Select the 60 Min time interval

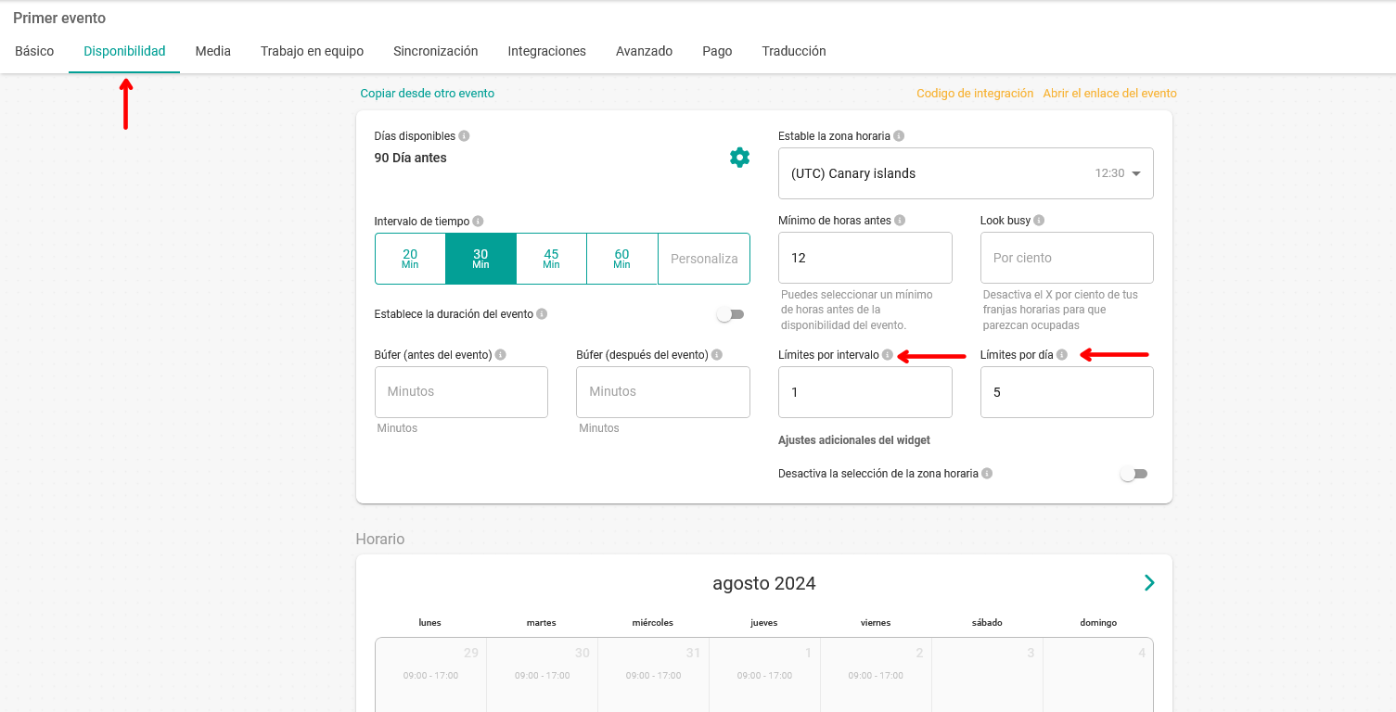tap(621, 259)
